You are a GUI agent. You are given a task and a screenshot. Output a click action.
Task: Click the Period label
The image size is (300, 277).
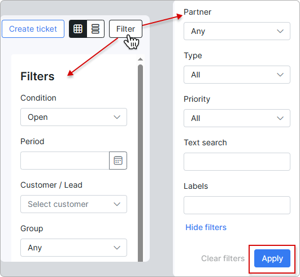[32, 141]
